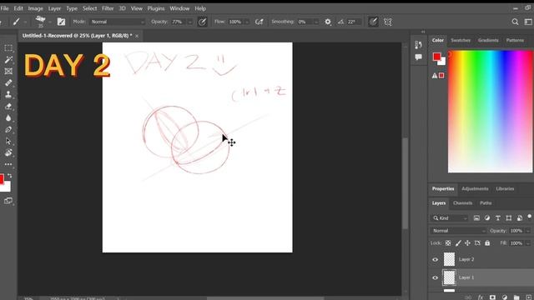The image size is (534, 300).
Task: Toggle smart object layer filter icon
Action: pos(520,218)
